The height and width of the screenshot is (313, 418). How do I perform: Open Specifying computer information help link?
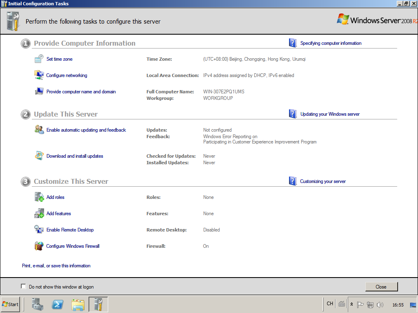(331, 43)
